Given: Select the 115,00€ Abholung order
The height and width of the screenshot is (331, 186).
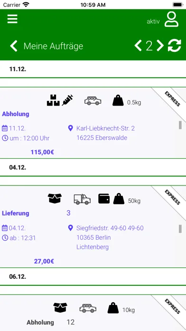Looking at the screenshot, I should [x=93, y=123].
